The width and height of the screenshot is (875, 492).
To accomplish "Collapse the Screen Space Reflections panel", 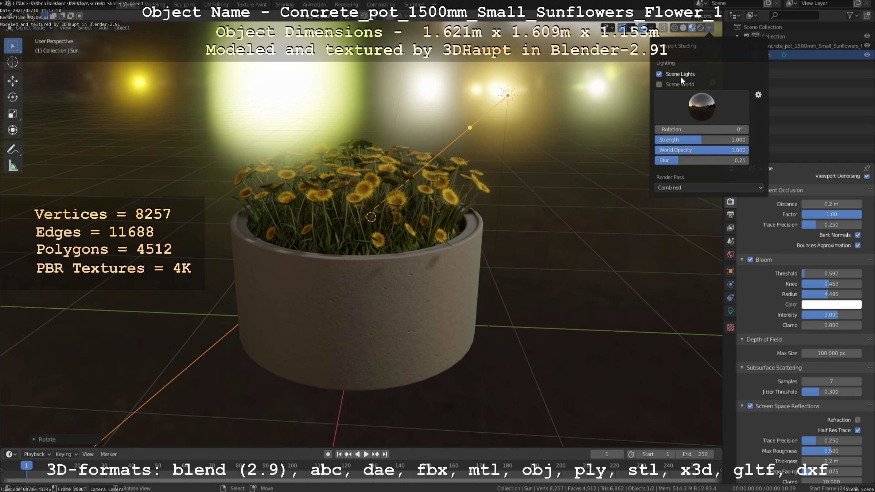I will 742,406.
